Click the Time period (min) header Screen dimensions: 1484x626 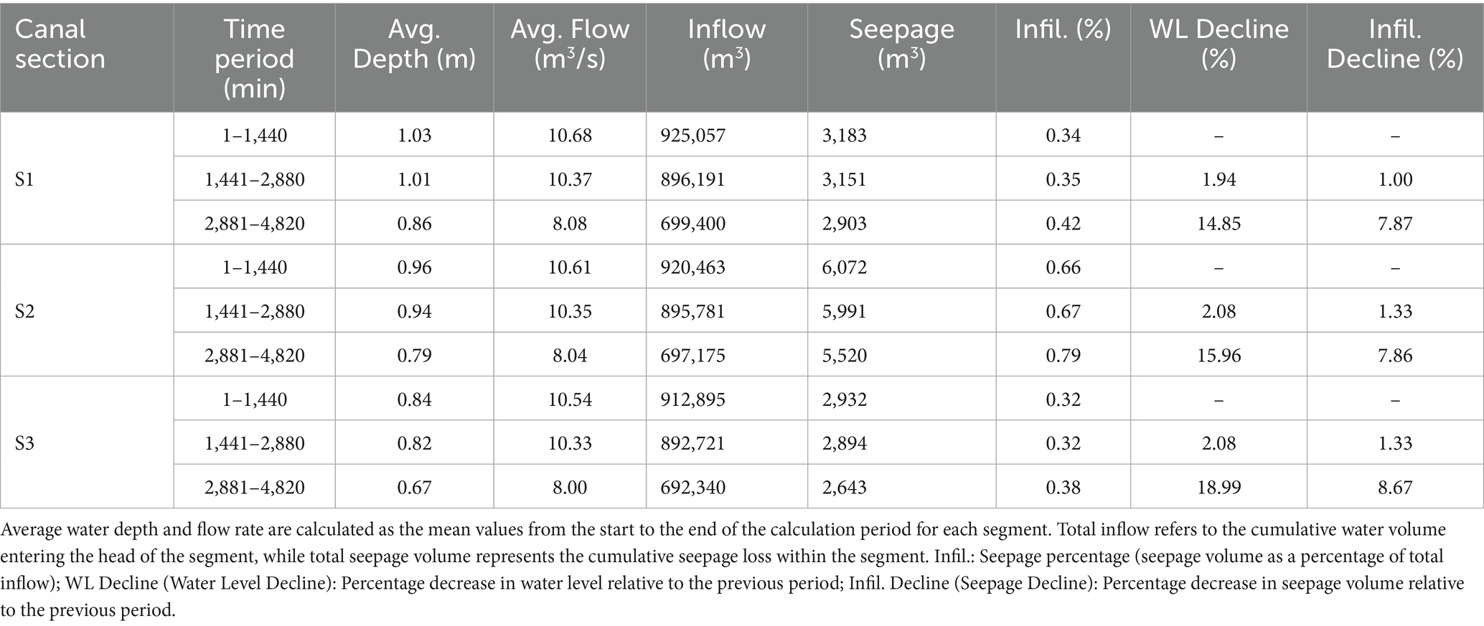[x=254, y=58]
